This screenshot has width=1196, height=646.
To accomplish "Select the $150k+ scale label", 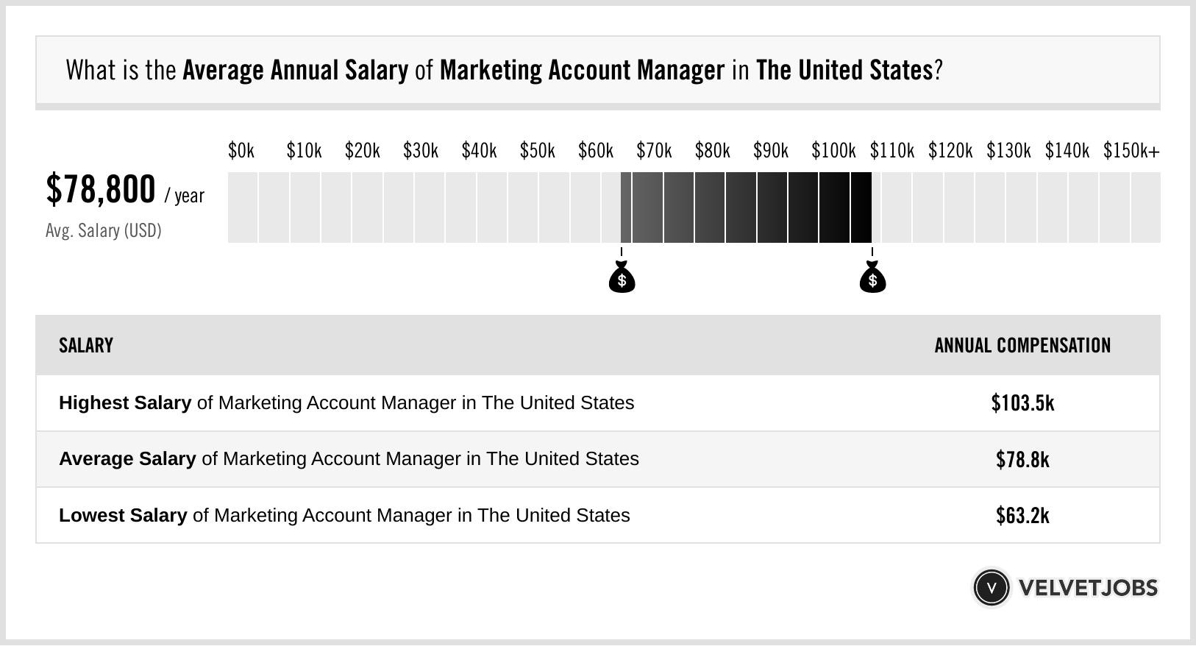I will point(1131,151).
